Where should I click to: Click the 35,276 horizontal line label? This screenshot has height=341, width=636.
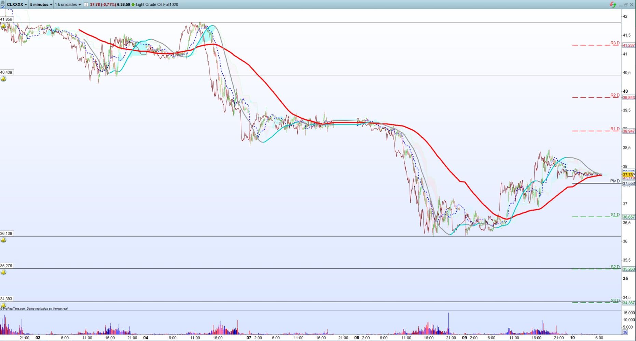(x=6, y=266)
